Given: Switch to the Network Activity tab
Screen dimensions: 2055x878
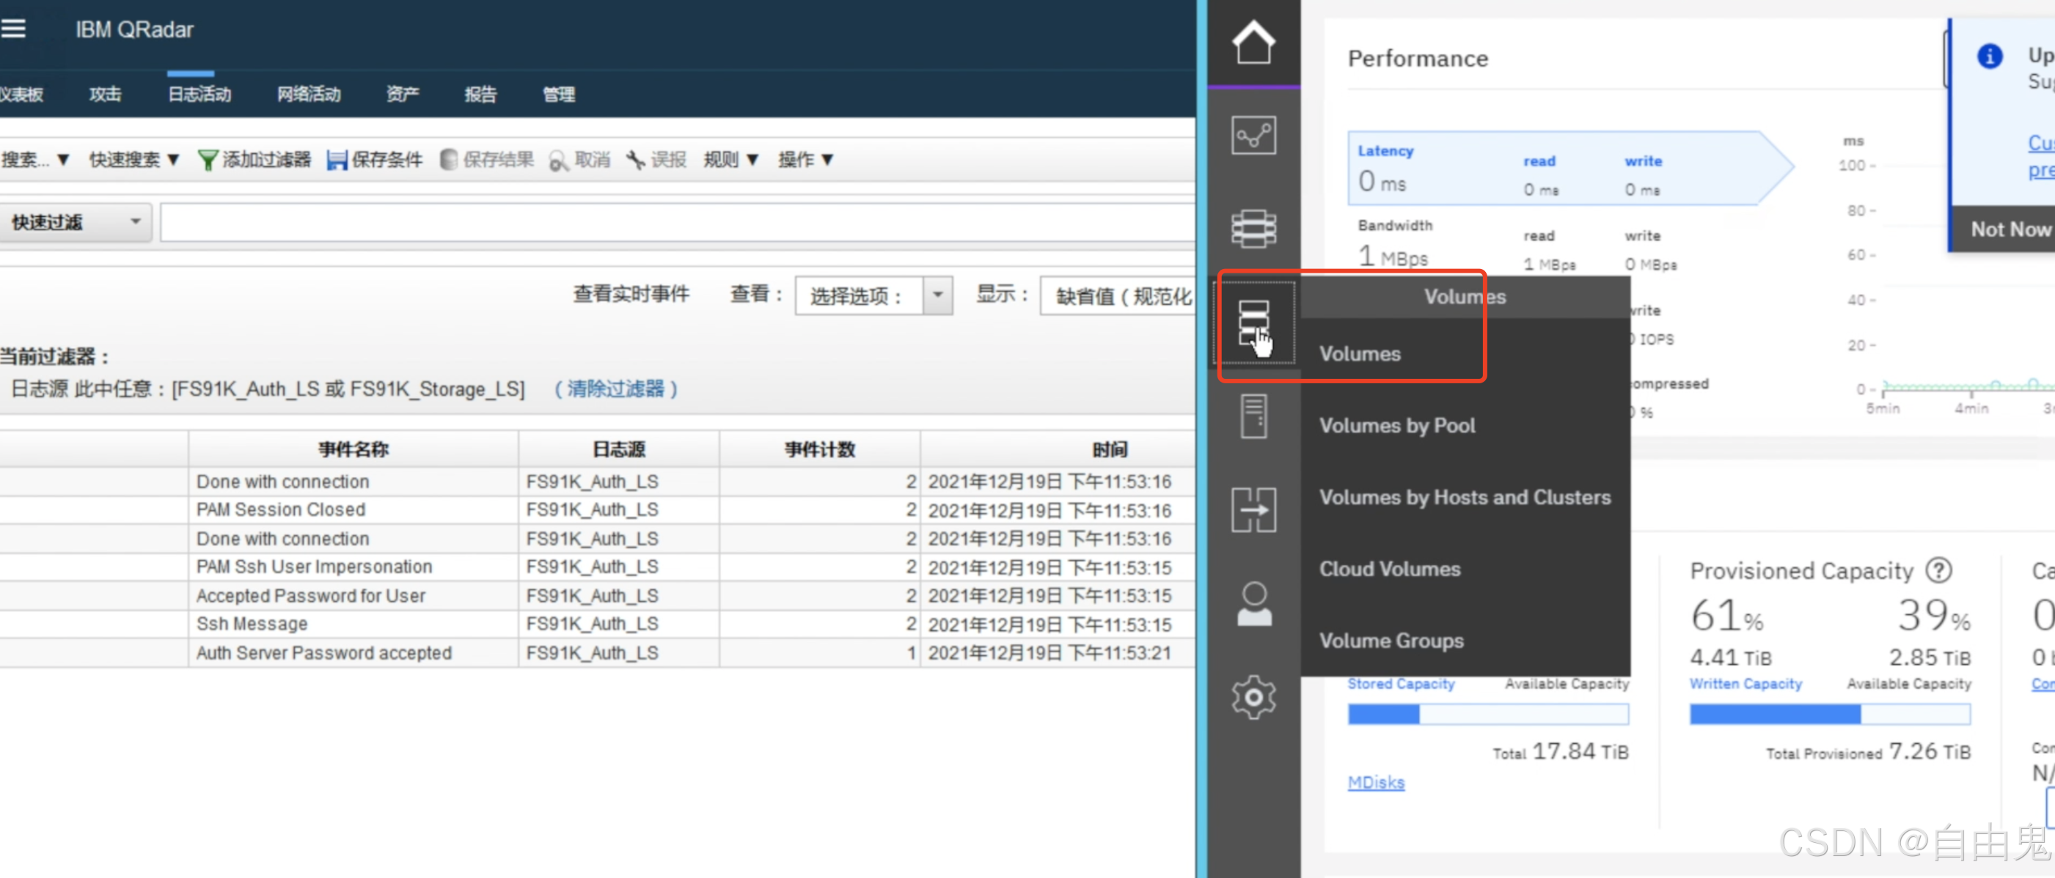Looking at the screenshot, I should pos(309,94).
